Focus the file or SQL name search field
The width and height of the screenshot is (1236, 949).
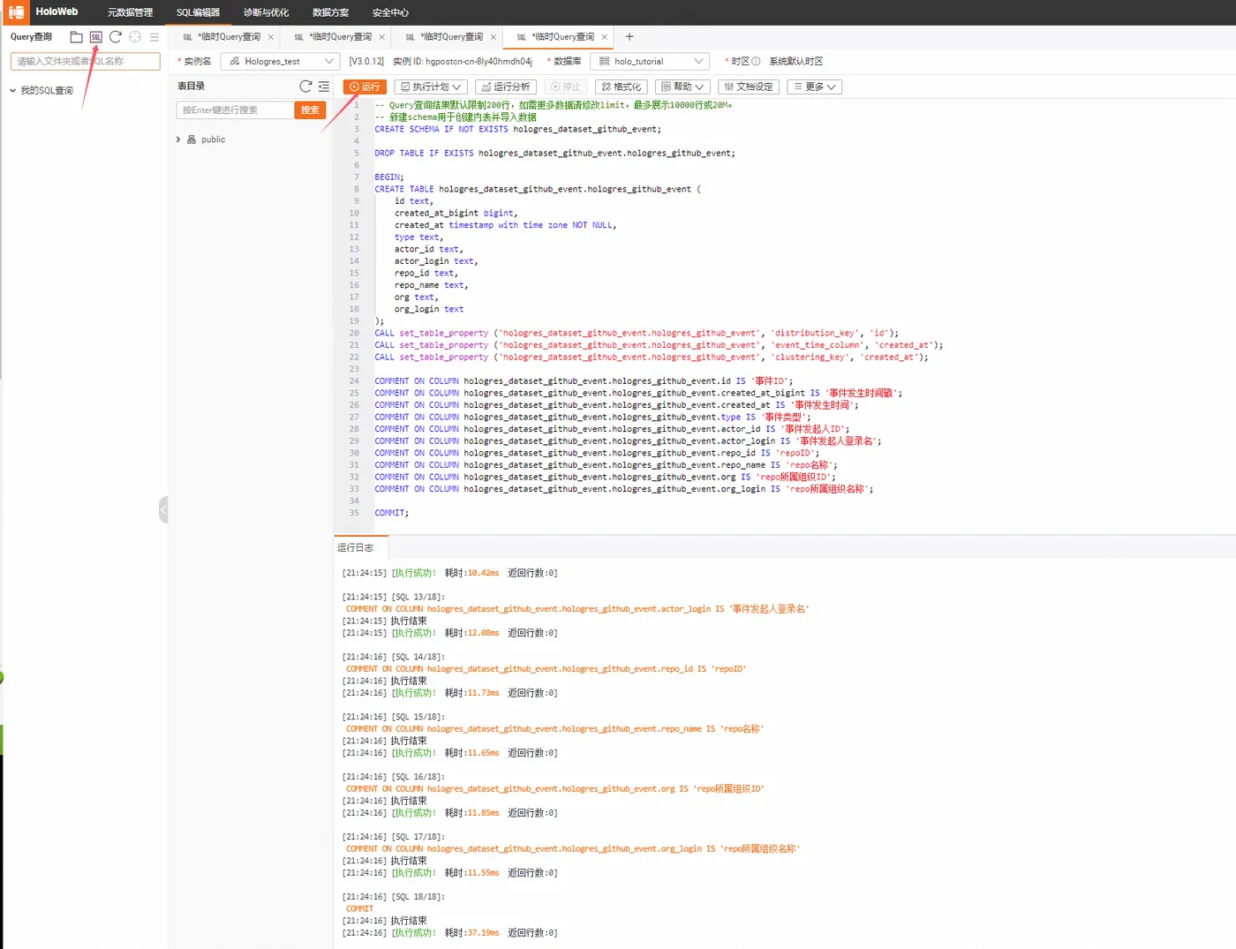pyautogui.click(x=86, y=62)
